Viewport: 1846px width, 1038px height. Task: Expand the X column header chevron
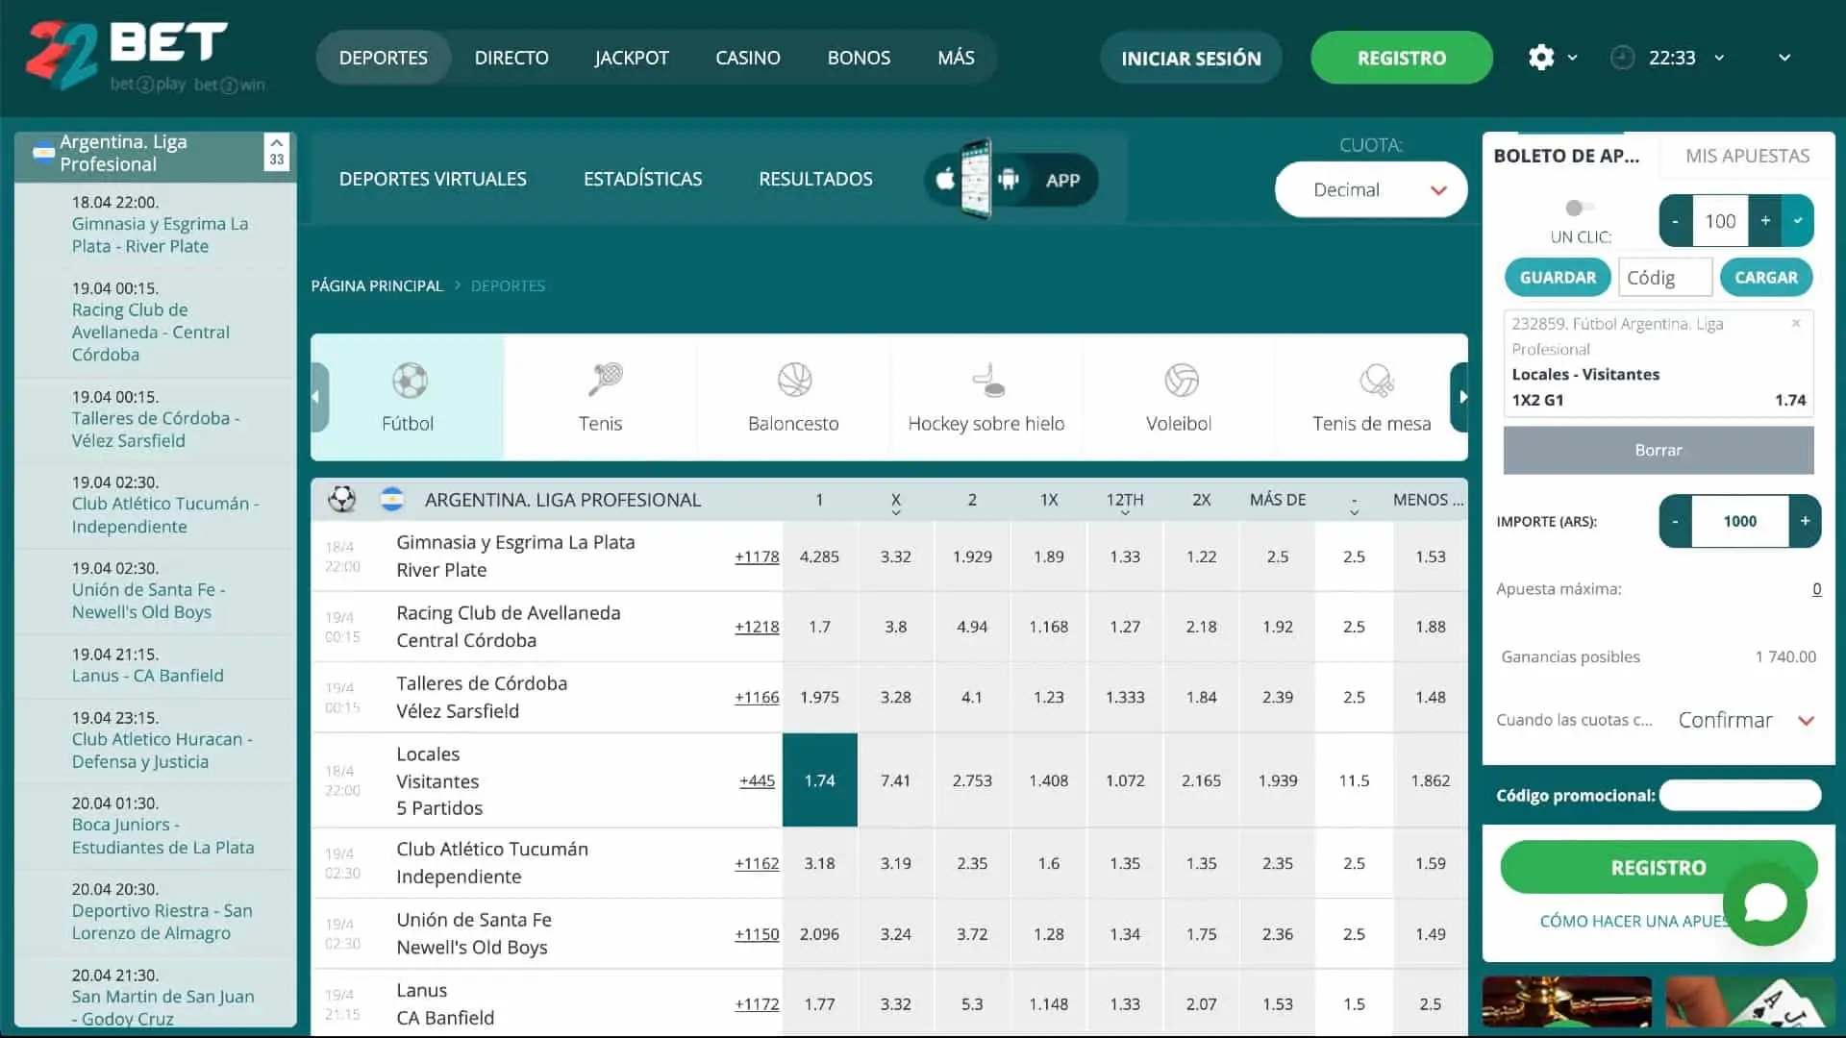[x=896, y=512]
